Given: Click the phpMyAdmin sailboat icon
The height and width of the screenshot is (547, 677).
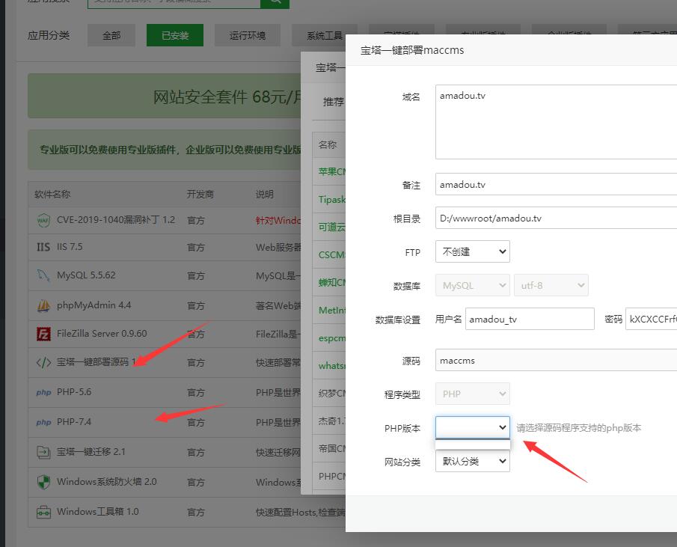Looking at the screenshot, I should pos(43,305).
